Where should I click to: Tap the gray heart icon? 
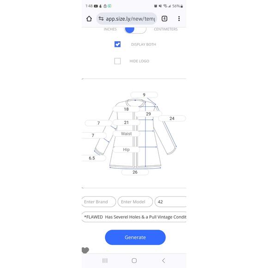coord(85,250)
